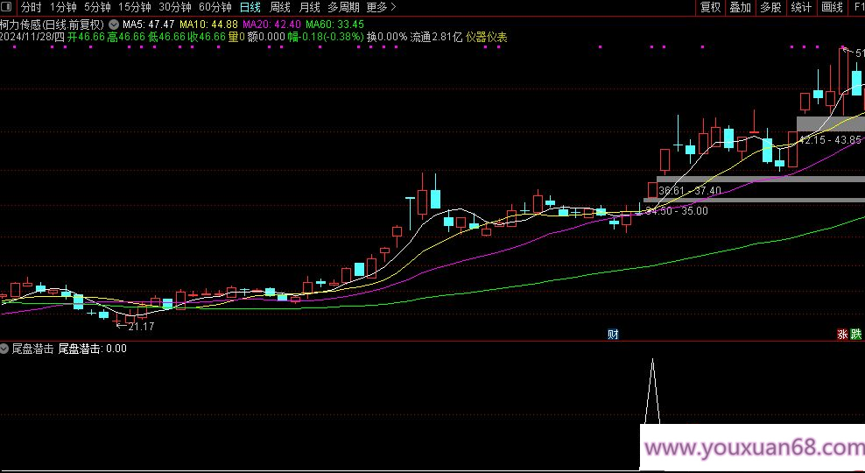This screenshot has width=865, height=473.
Task: Click the 柯力传感 stock name title
Action: 22,25
